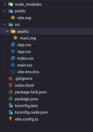
Task: Click the App.css CSS icon
Action: pyautogui.click(x=13, y=45)
